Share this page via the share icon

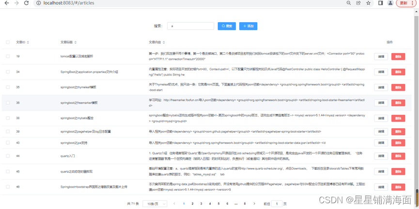click(x=358, y=3)
